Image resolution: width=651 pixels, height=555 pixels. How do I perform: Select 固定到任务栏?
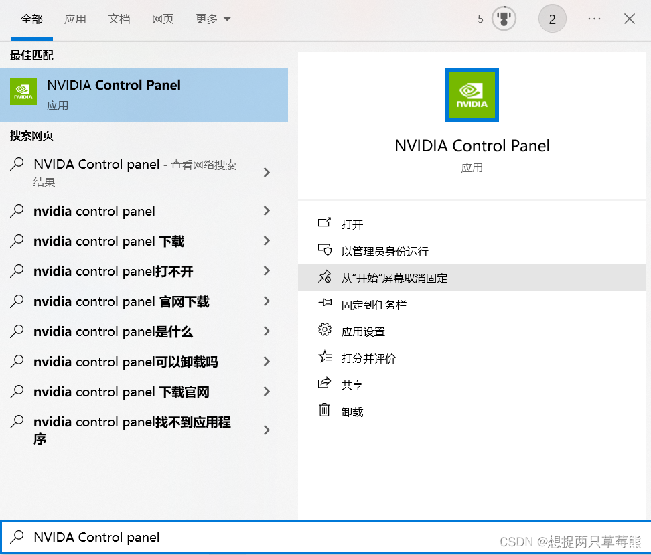472,305
